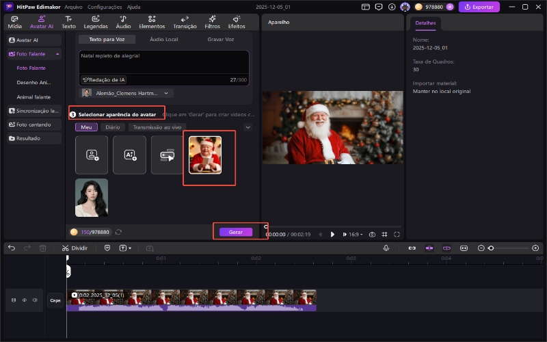Open the Áudio tool
The image size is (547, 342).
123,23
